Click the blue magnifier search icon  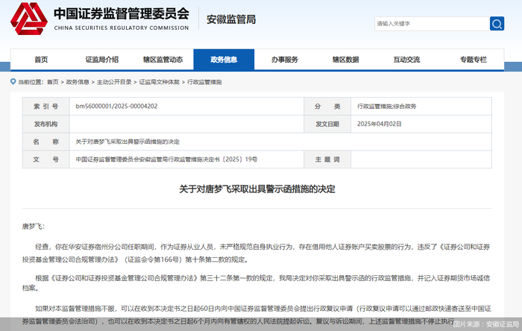click(x=497, y=24)
